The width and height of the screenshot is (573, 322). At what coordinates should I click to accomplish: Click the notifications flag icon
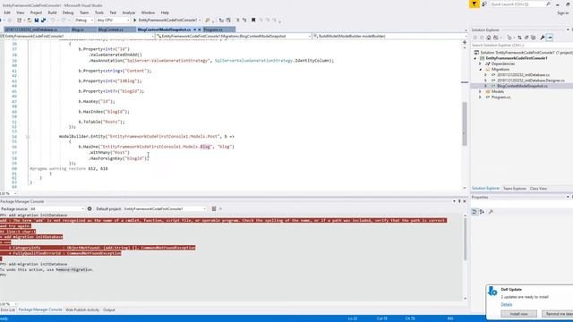(x=474, y=4)
